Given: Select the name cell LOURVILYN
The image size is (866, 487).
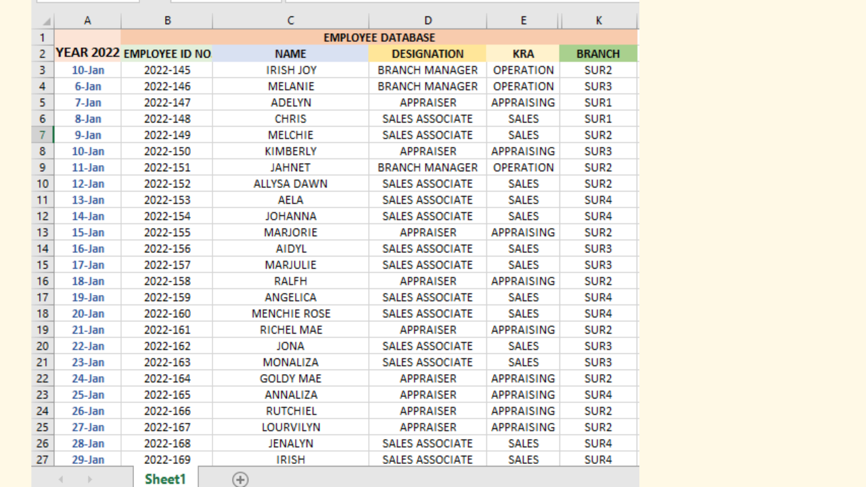Looking at the screenshot, I should [291, 427].
